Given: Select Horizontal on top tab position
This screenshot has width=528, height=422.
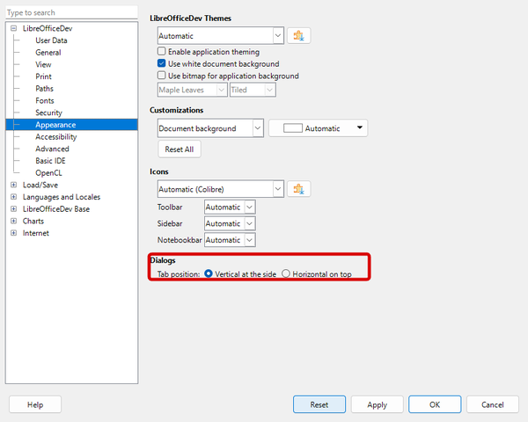Looking at the screenshot, I should click(286, 274).
